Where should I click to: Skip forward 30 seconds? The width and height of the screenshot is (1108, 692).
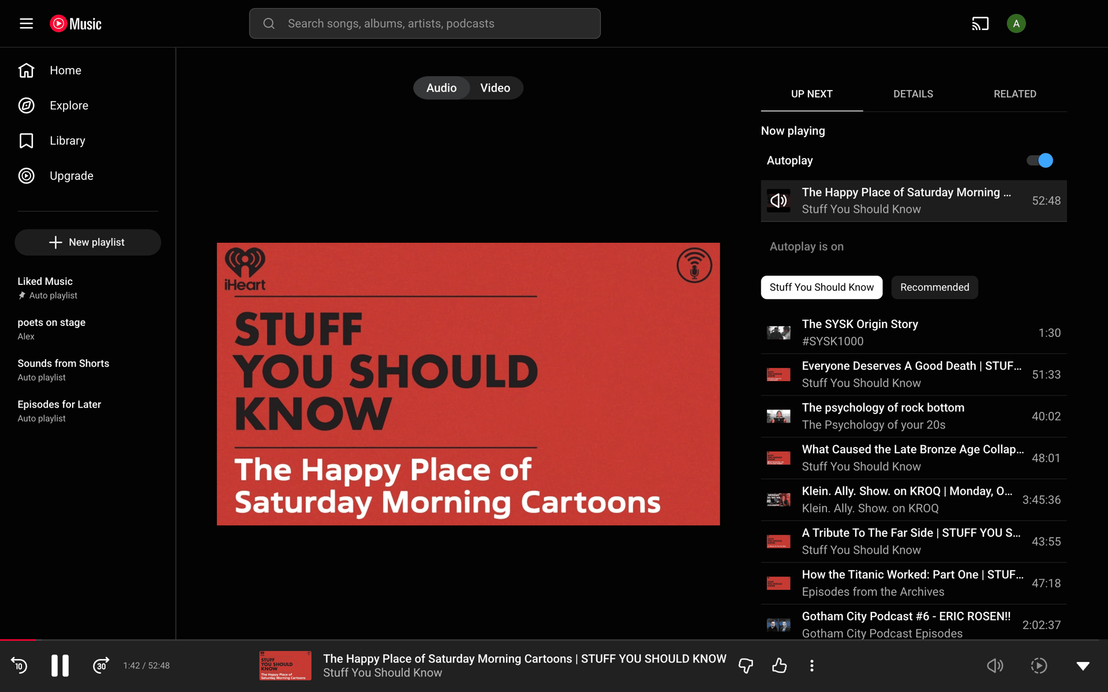(x=101, y=665)
